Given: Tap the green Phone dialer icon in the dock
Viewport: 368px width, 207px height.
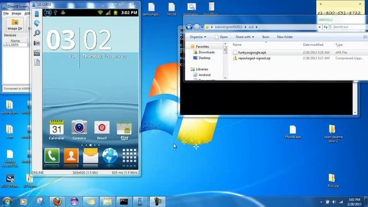Looking at the screenshot, I should [52, 156].
